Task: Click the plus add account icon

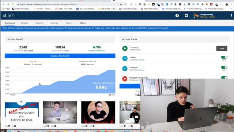Action: pos(186,15)
